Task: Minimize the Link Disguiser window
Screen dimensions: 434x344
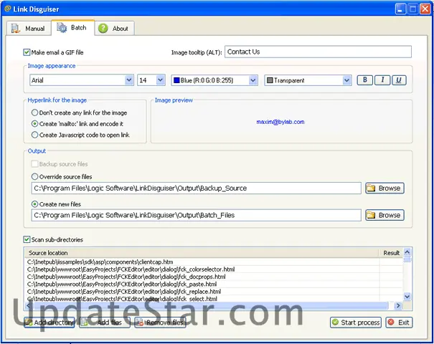Action: click(400, 9)
